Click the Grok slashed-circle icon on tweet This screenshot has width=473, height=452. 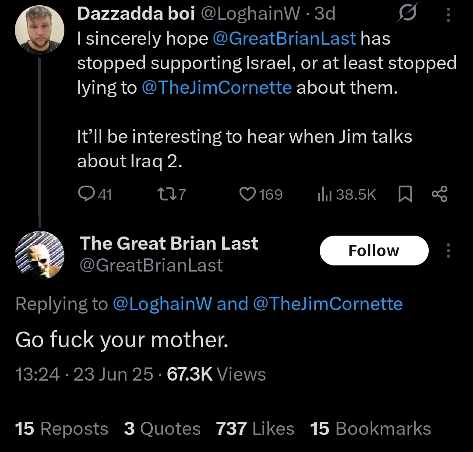[x=407, y=15]
